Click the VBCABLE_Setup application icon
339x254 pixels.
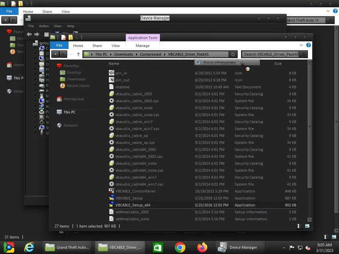click(x=111, y=198)
